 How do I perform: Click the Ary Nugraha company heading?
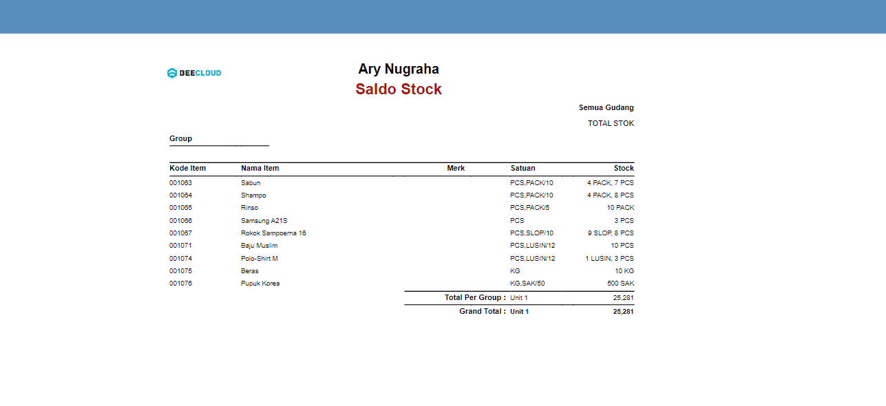(399, 70)
